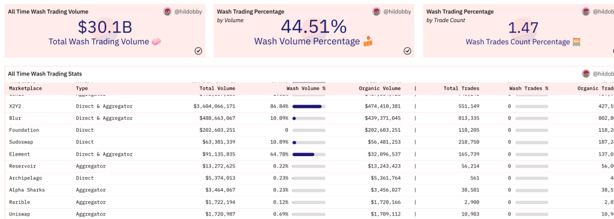Click the soap emoji after Total Wash Trading Volume
614x219 pixels.
click(x=156, y=41)
